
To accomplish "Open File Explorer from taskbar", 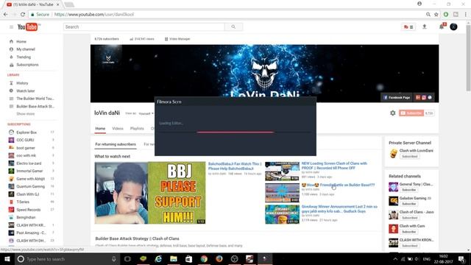I will point(174,258).
